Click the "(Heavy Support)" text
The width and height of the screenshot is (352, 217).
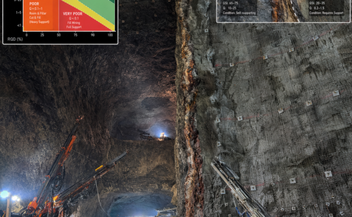[x=39, y=22]
